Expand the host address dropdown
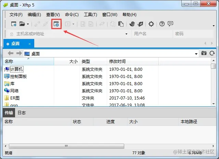Screen dimensions: 219x159 [x=126, y=34]
